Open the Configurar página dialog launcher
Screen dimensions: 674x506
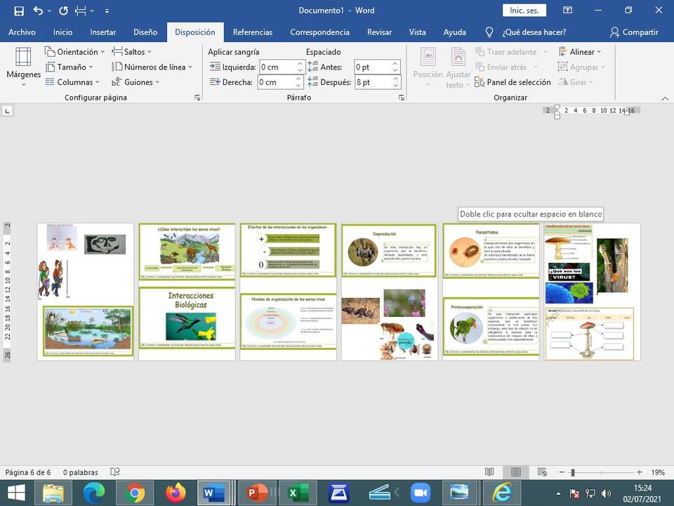[197, 98]
